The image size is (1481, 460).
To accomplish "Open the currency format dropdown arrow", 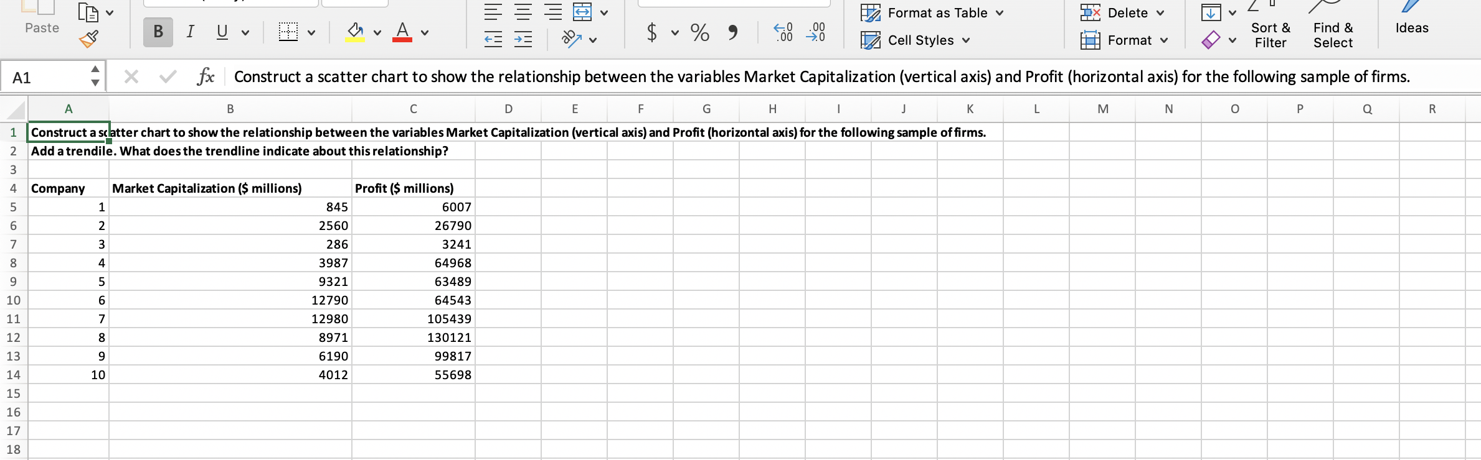I will click(x=675, y=32).
